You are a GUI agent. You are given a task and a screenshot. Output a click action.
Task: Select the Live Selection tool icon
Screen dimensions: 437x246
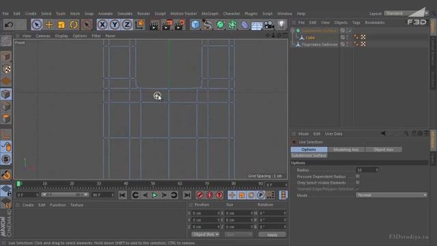point(36,25)
